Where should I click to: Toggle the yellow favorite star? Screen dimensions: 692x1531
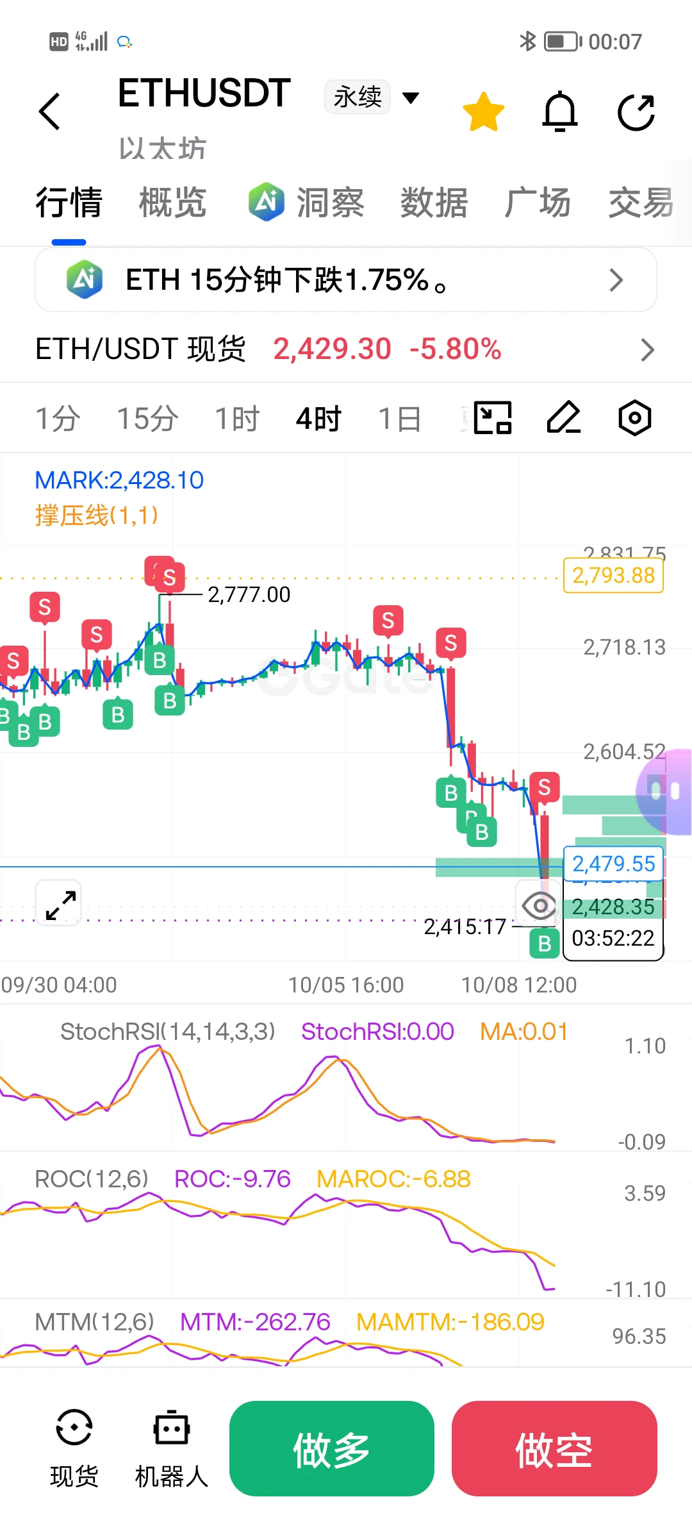tap(484, 112)
